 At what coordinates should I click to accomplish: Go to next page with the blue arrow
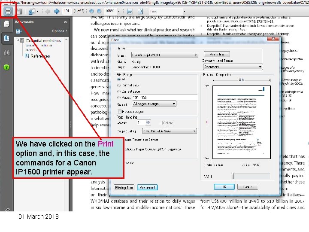click(x=57, y=11)
